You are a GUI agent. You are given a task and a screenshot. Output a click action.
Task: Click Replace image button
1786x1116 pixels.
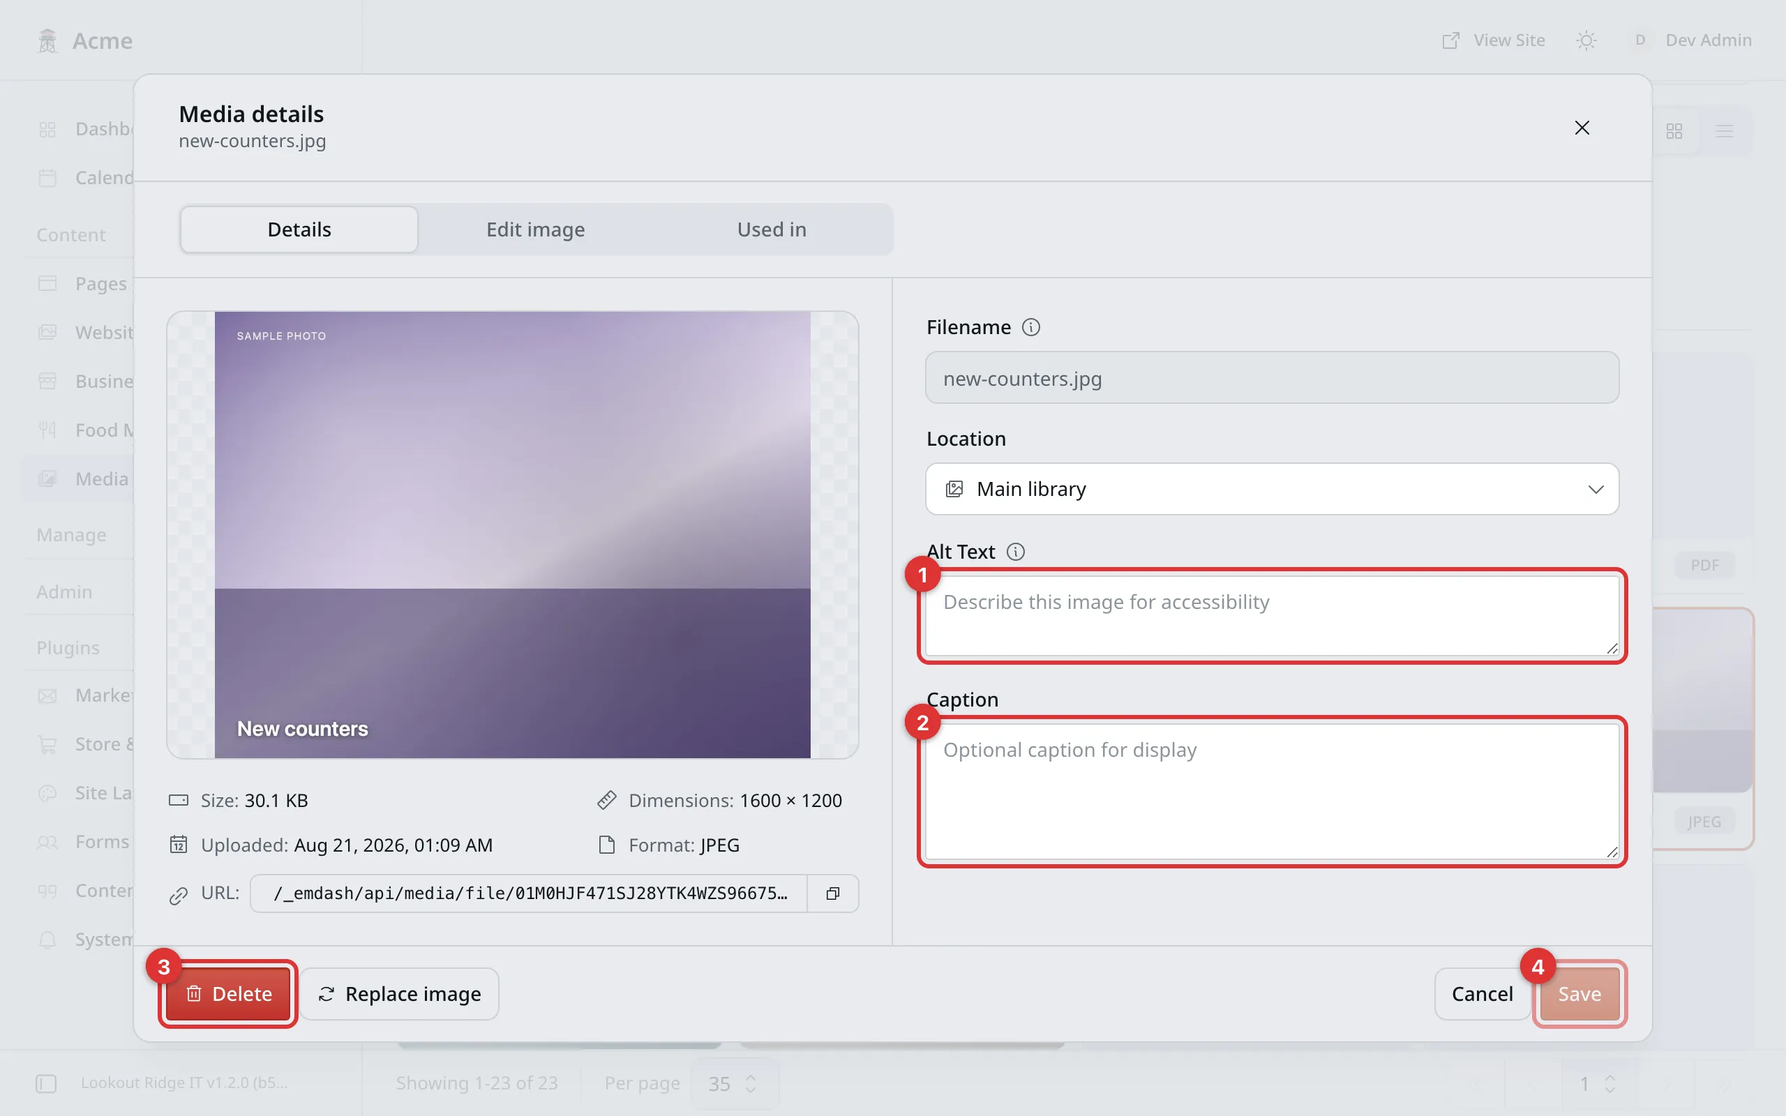399,993
